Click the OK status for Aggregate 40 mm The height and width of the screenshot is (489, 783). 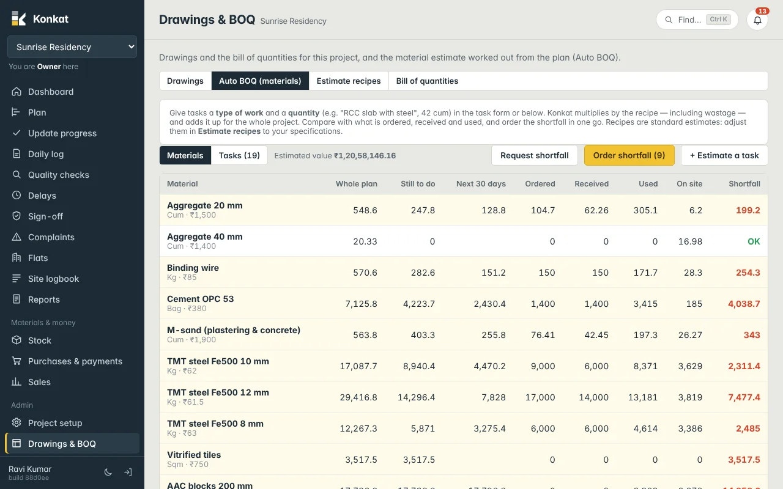click(754, 241)
